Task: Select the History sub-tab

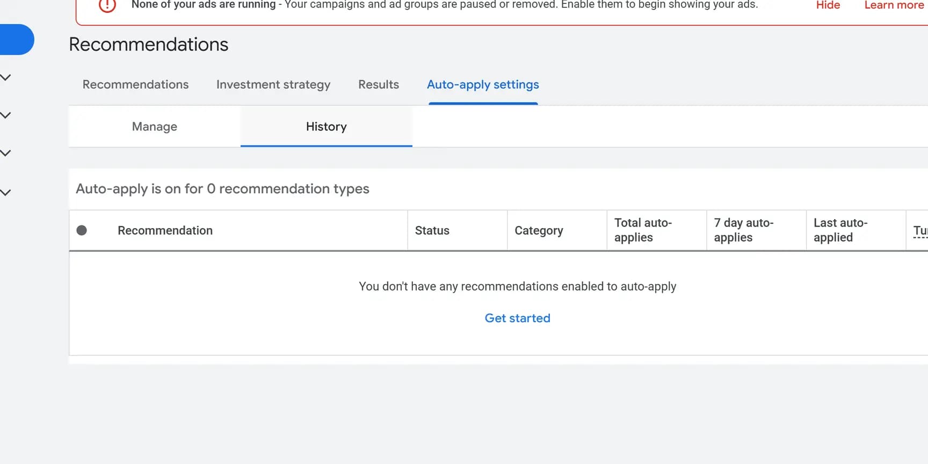Action: [x=327, y=126]
